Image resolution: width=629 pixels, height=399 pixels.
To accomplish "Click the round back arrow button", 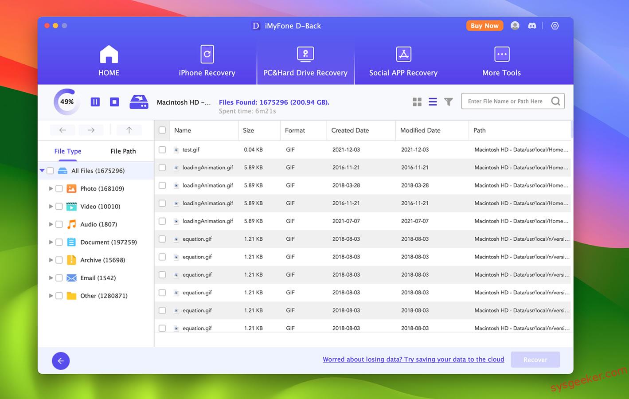I will click(x=61, y=361).
